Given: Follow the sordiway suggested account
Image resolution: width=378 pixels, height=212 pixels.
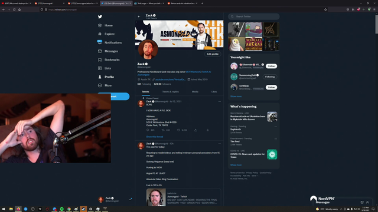Looking at the screenshot, I should pos(271,87).
